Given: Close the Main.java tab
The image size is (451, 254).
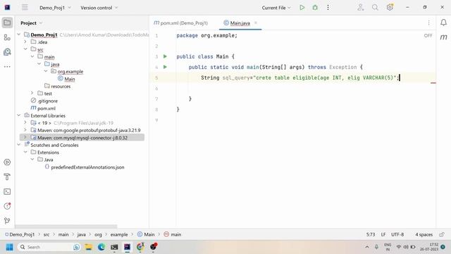Looking at the screenshot, I should pos(256,23).
